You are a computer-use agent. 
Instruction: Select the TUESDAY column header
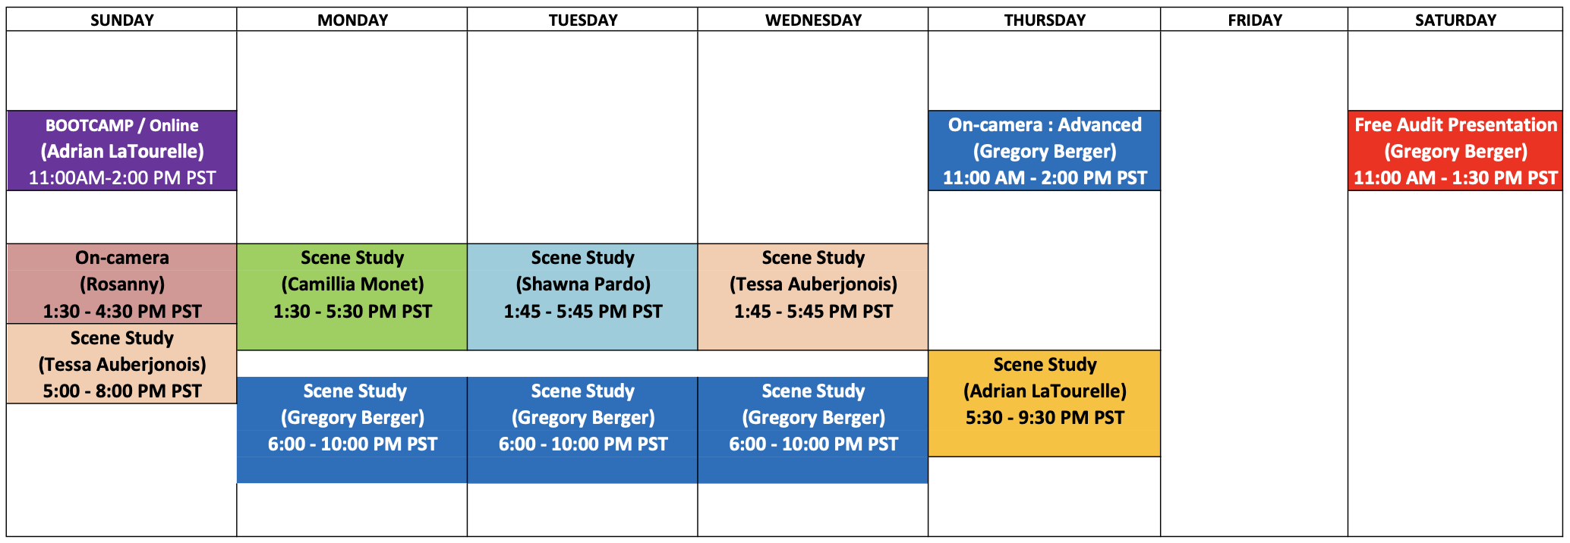coord(582,20)
